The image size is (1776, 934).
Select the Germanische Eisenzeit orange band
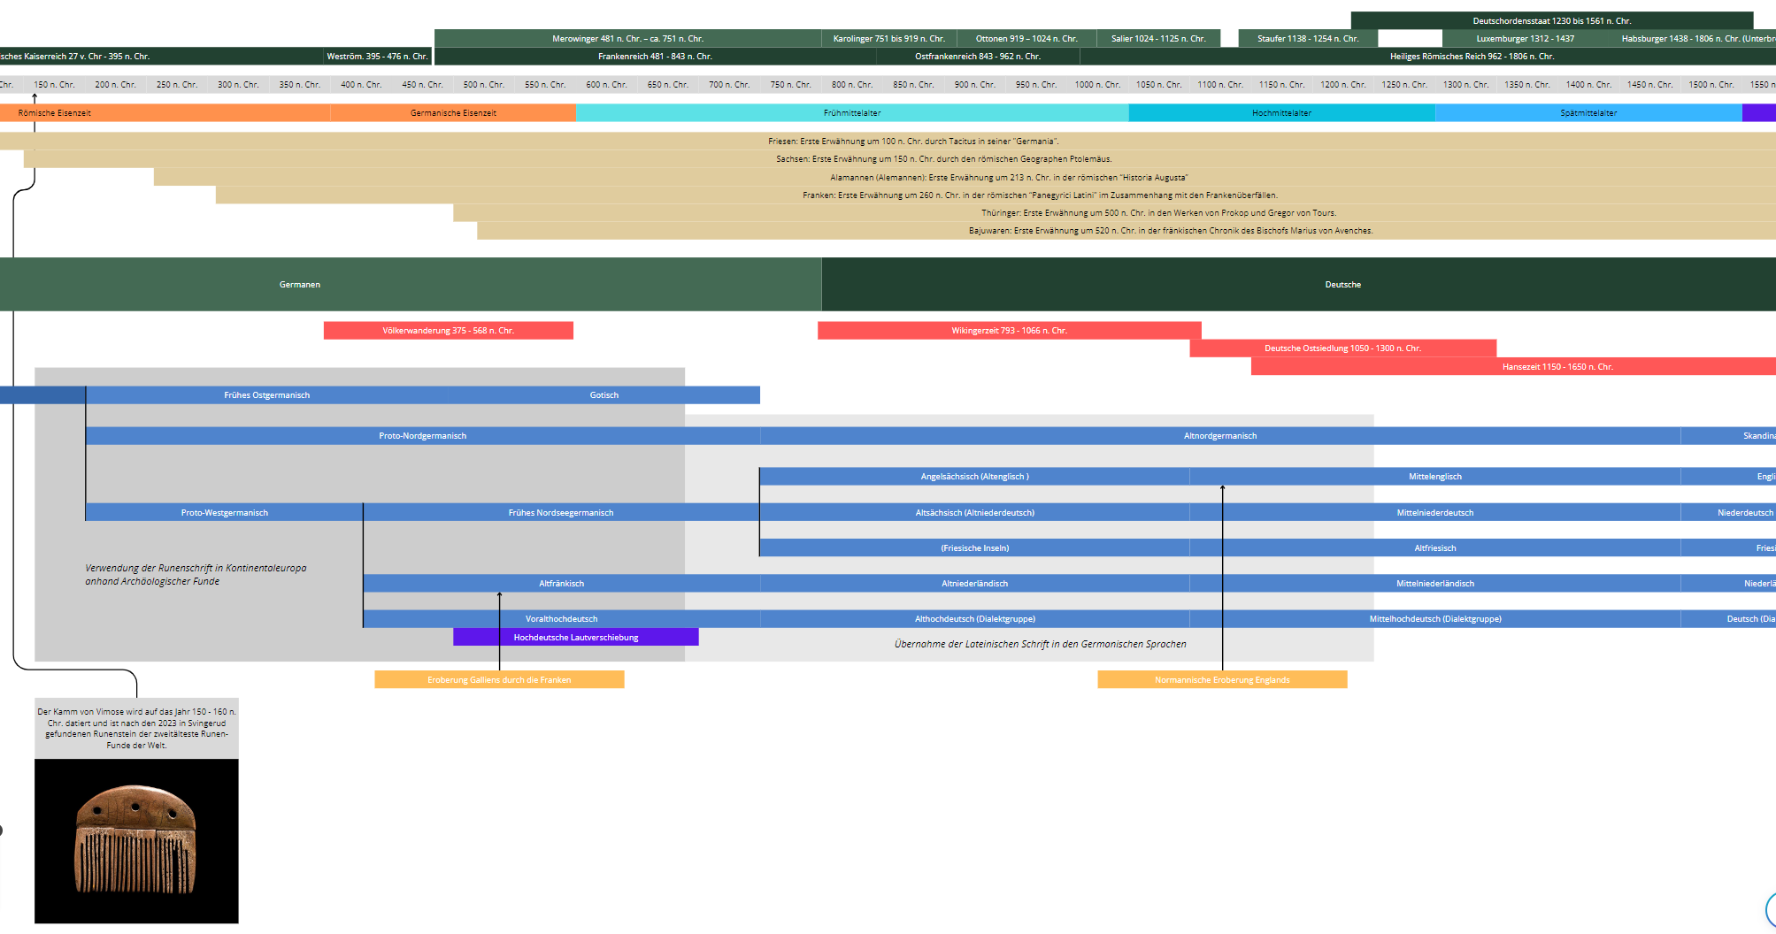tap(453, 113)
